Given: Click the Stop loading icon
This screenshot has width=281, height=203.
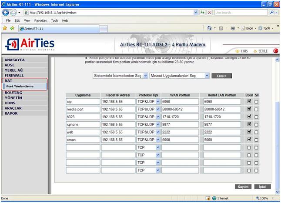Looking at the screenshot, I should [x=210, y=13].
